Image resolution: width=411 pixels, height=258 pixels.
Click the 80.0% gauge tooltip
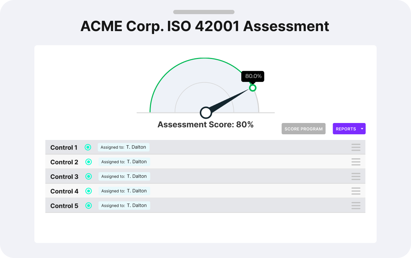click(x=253, y=76)
